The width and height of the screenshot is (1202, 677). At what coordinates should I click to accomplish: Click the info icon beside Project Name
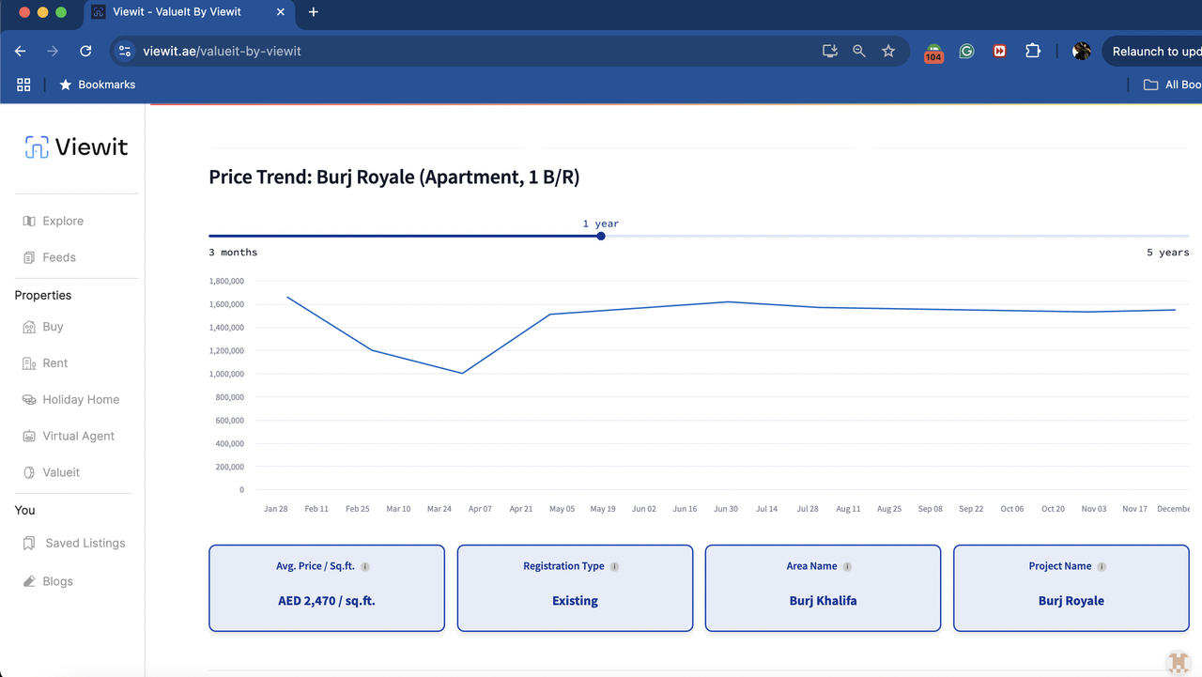click(1102, 567)
